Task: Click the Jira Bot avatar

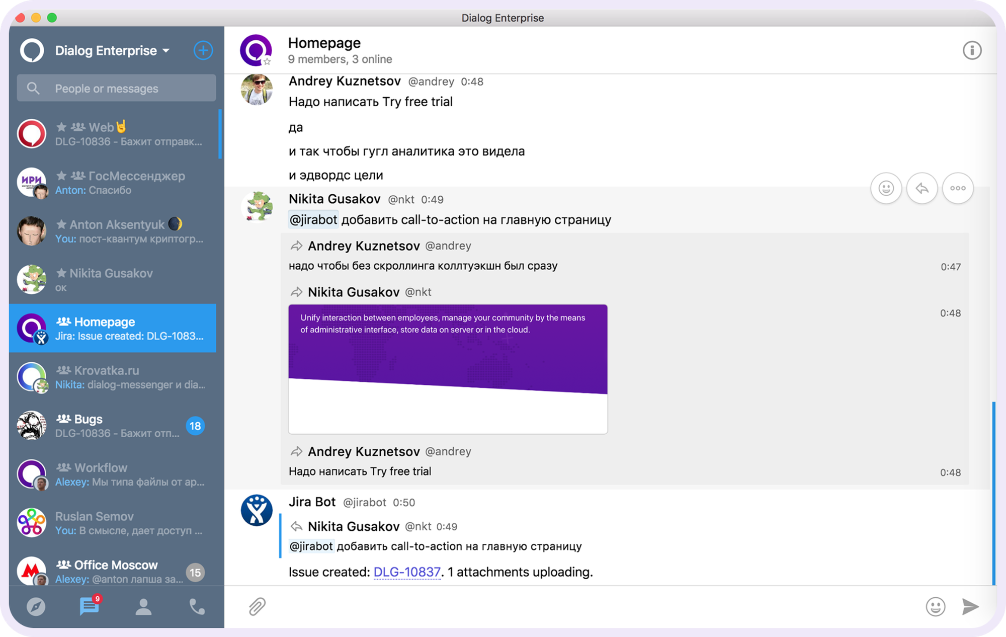Action: [257, 510]
